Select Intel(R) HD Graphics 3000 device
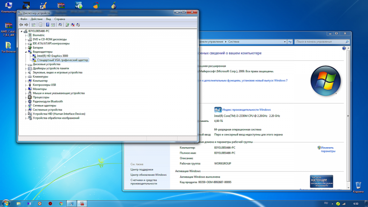This screenshot has height=207, width=368. (50, 56)
